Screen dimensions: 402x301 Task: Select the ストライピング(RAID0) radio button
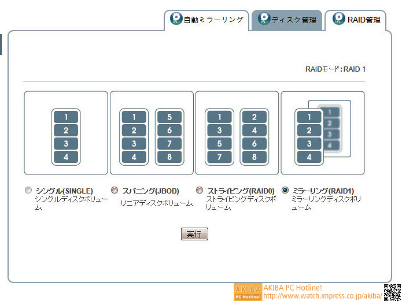point(200,190)
